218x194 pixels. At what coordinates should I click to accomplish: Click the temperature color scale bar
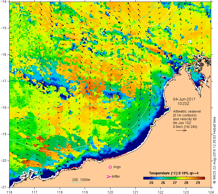click(174, 178)
